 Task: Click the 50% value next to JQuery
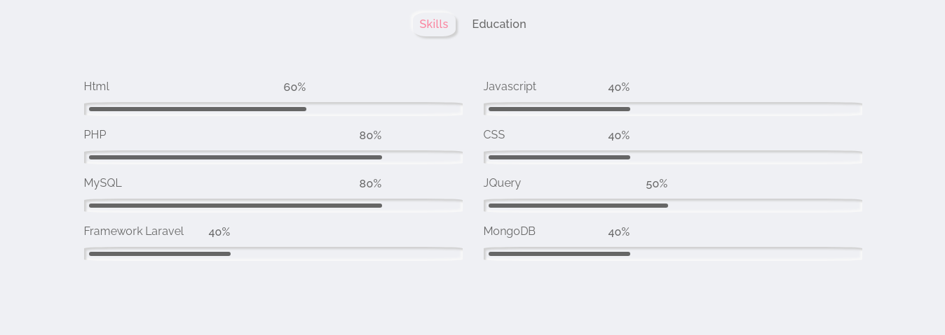coord(657,184)
